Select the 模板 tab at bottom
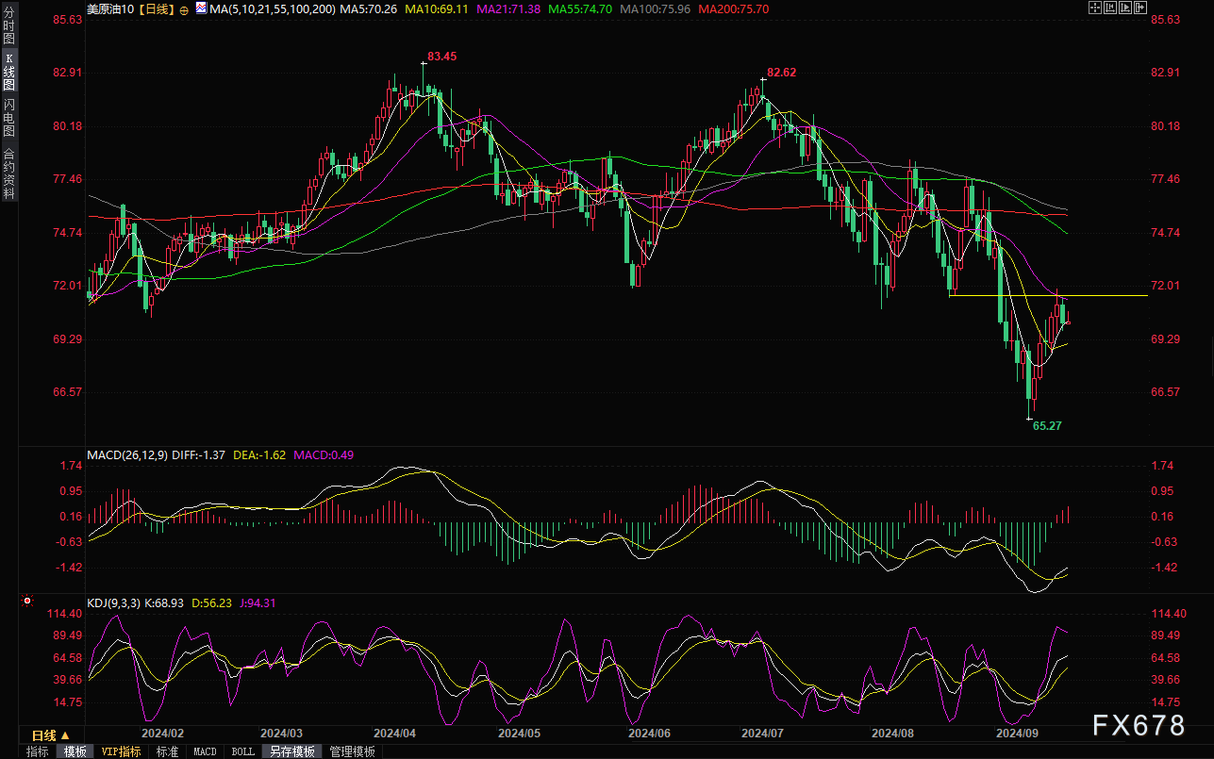The width and height of the screenshot is (1214, 759). point(75,751)
